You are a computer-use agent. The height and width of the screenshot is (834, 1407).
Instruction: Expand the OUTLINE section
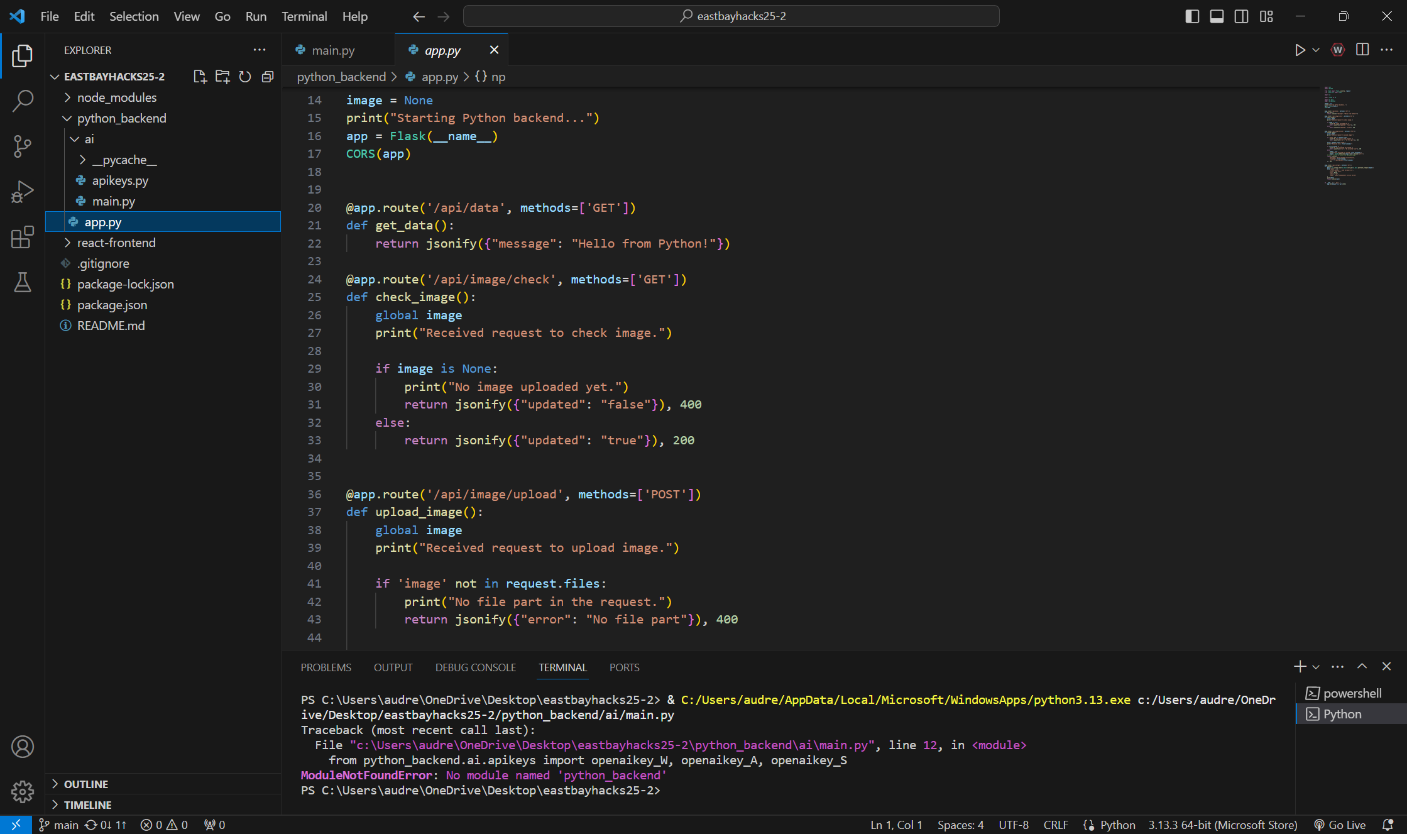tap(86, 784)
